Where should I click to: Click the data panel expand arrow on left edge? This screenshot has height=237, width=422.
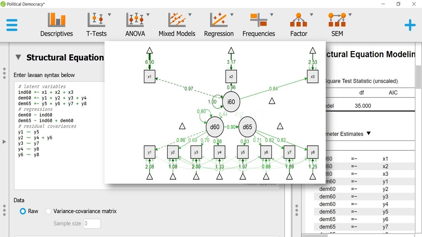tap(4, 142)
